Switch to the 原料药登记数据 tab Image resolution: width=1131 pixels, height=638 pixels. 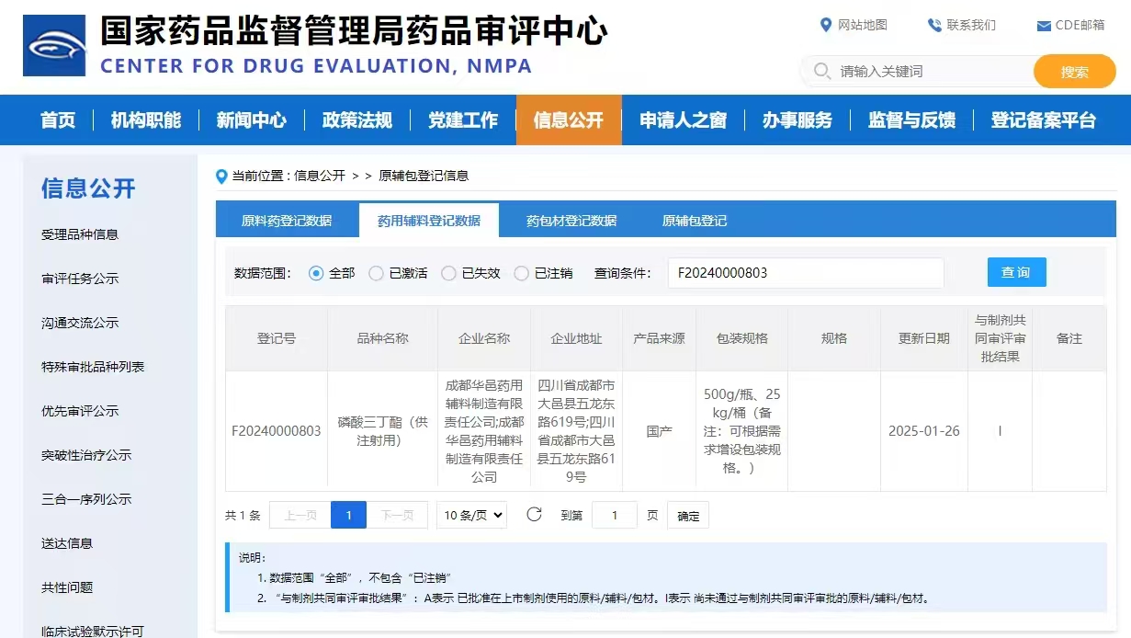(x=287, y=221)
